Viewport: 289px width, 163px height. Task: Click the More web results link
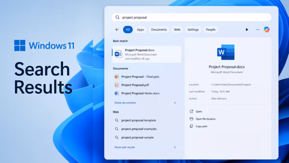tap(125, 147)
